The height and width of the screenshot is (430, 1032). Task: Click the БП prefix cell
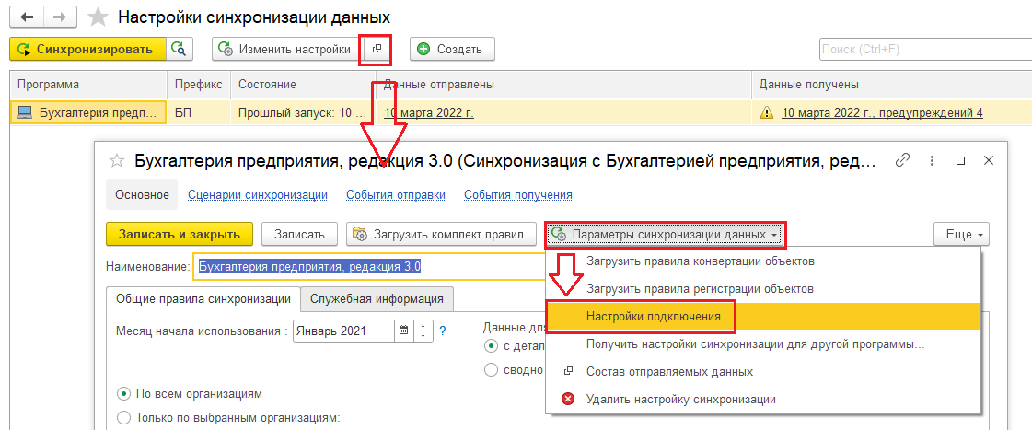pos(198,112)
